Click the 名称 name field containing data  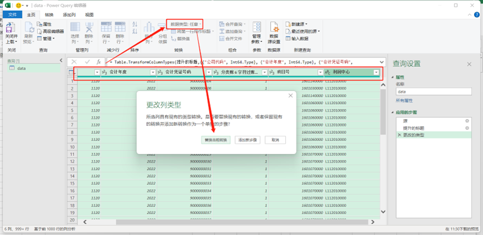[x=433, y=91]
